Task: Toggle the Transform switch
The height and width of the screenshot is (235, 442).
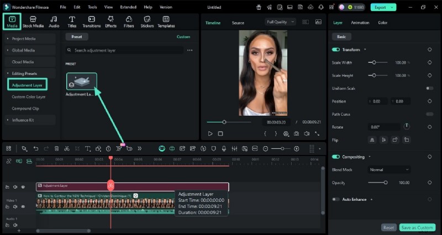Action: click(336, 50)
